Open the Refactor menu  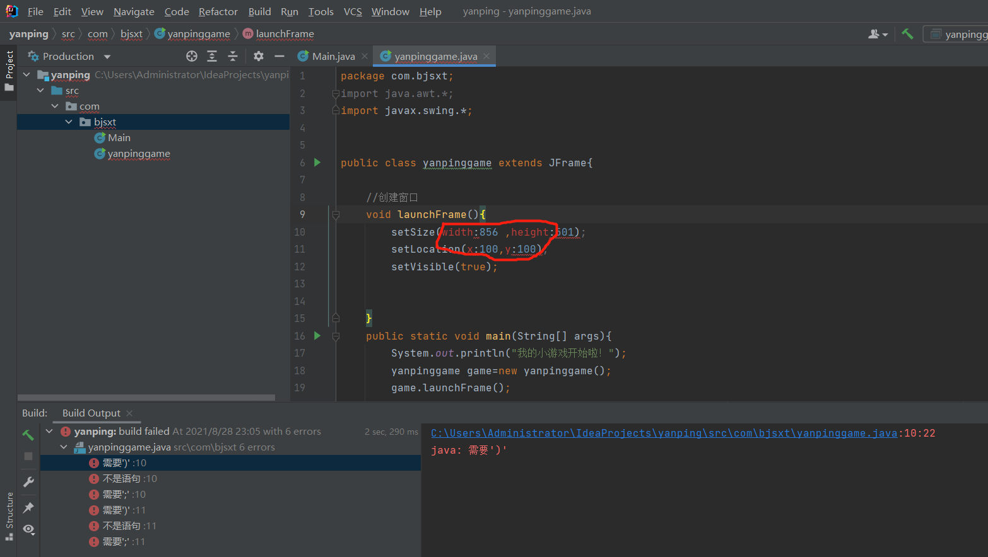(218, 11)
